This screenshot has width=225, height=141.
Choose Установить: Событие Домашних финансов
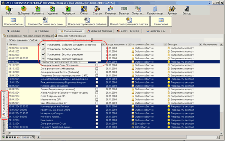pos(71,45)
